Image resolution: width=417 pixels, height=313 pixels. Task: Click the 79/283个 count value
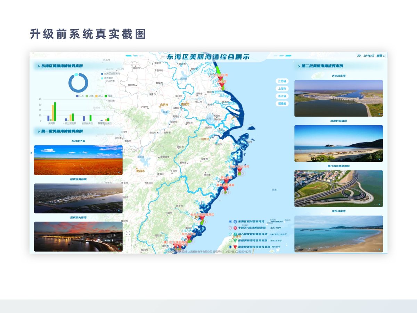pos(277,222)
